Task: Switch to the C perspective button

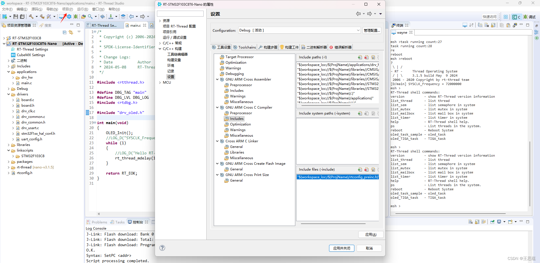Action: pos(516,17)
